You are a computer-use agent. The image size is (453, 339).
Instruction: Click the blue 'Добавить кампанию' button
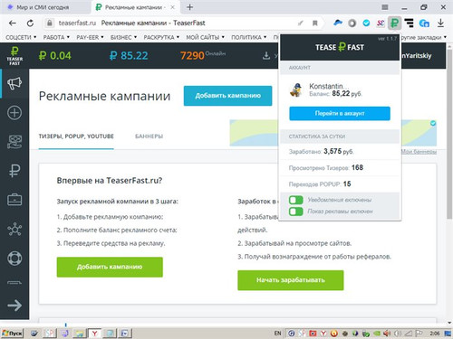click(x=227, y=96)
